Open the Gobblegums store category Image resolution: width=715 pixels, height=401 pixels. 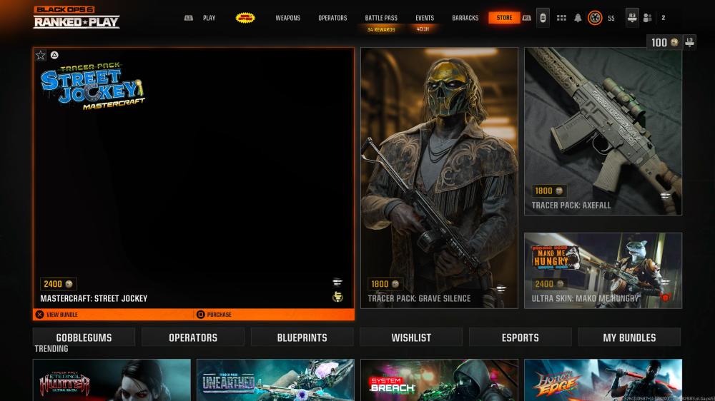tap(84, 337)
